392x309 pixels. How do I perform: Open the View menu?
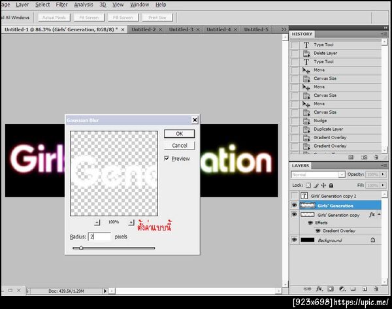118,5
